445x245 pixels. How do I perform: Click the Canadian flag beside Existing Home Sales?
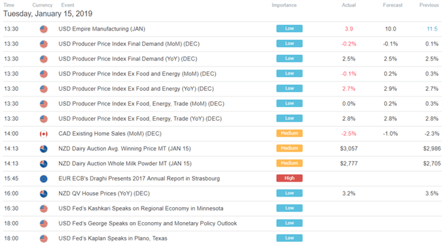[x=43, y=134]
